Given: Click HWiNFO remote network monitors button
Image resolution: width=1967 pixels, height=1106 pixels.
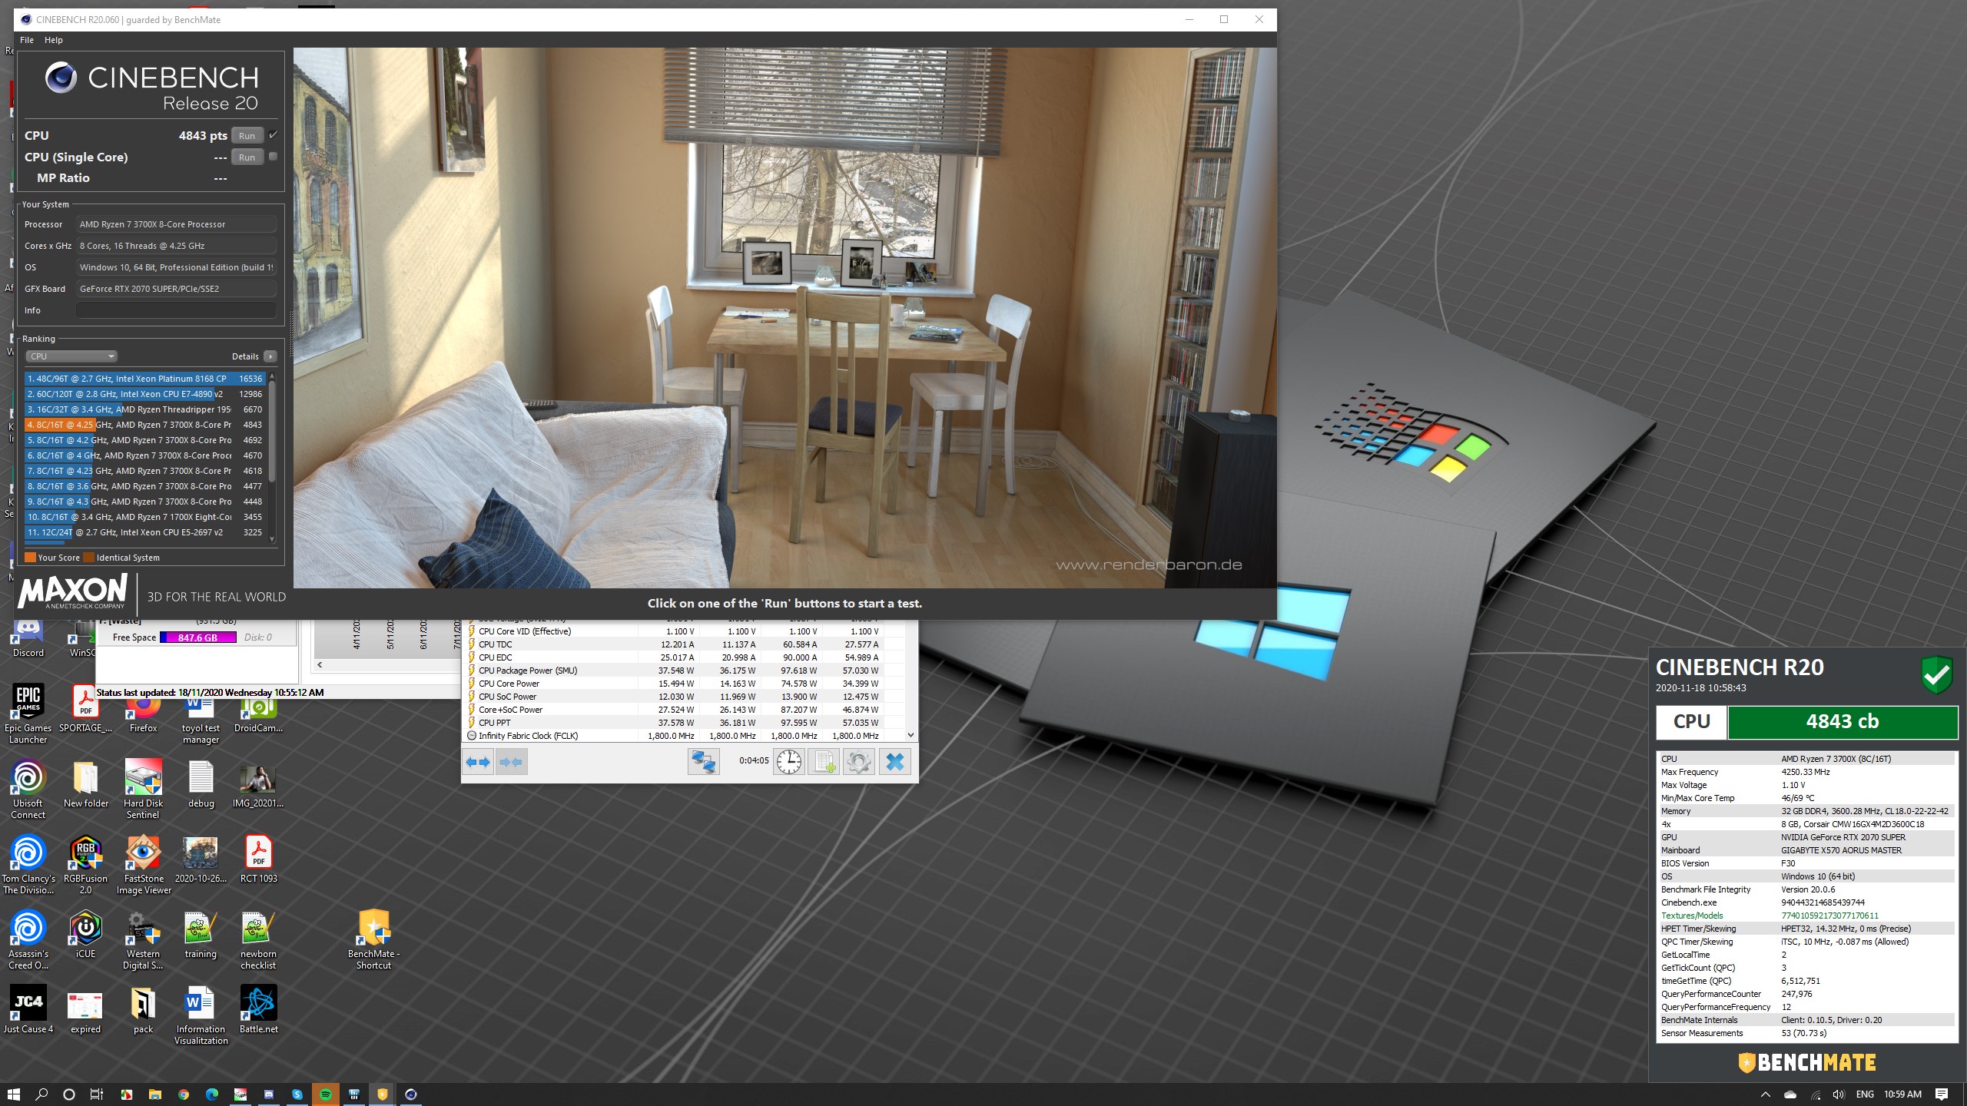Looking at the screenshot, I should tap(703, 762).
